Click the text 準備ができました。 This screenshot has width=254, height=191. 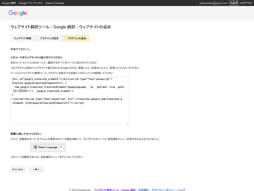[21, 49]
